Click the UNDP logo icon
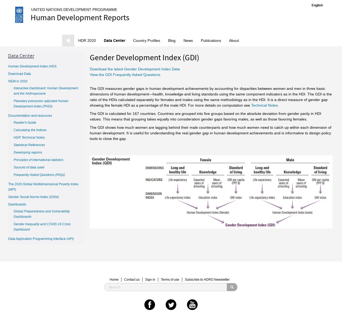The image size is (342, 318). [19, 15]
